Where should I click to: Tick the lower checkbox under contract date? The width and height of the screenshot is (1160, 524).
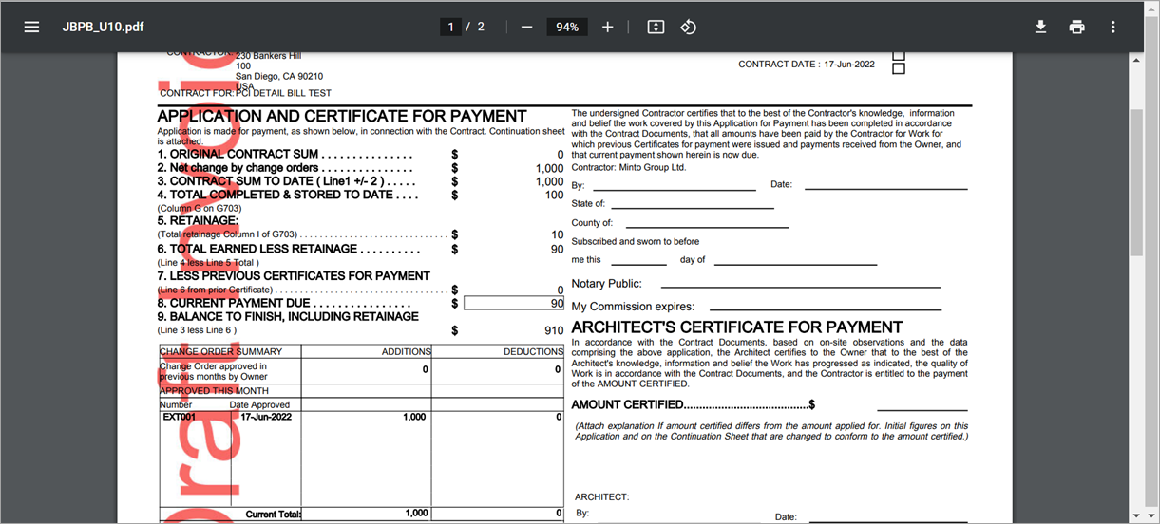[899, 69]
